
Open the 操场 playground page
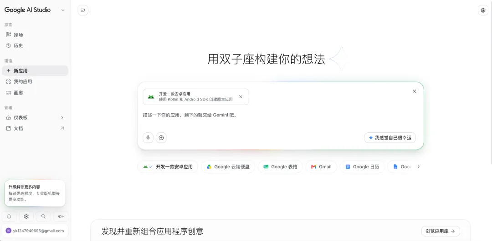coord(35,35)
